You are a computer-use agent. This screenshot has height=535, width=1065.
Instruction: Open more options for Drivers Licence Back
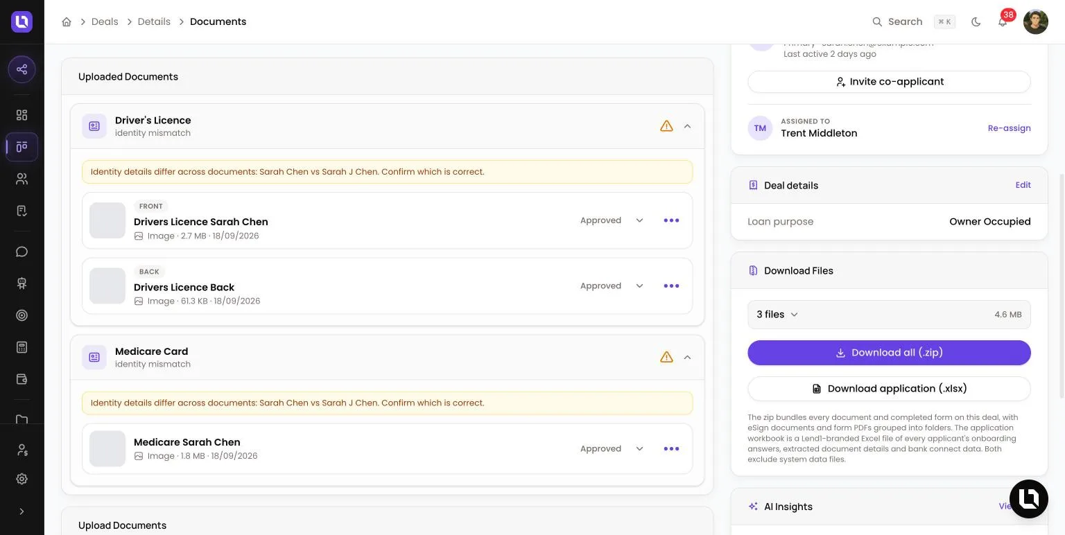[x=671, y=286]
